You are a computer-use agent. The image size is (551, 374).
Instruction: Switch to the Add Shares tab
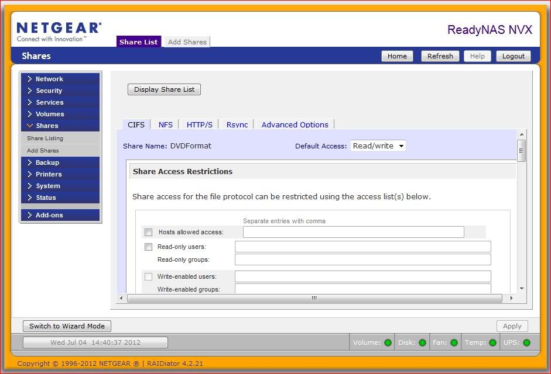coord(187,42)
